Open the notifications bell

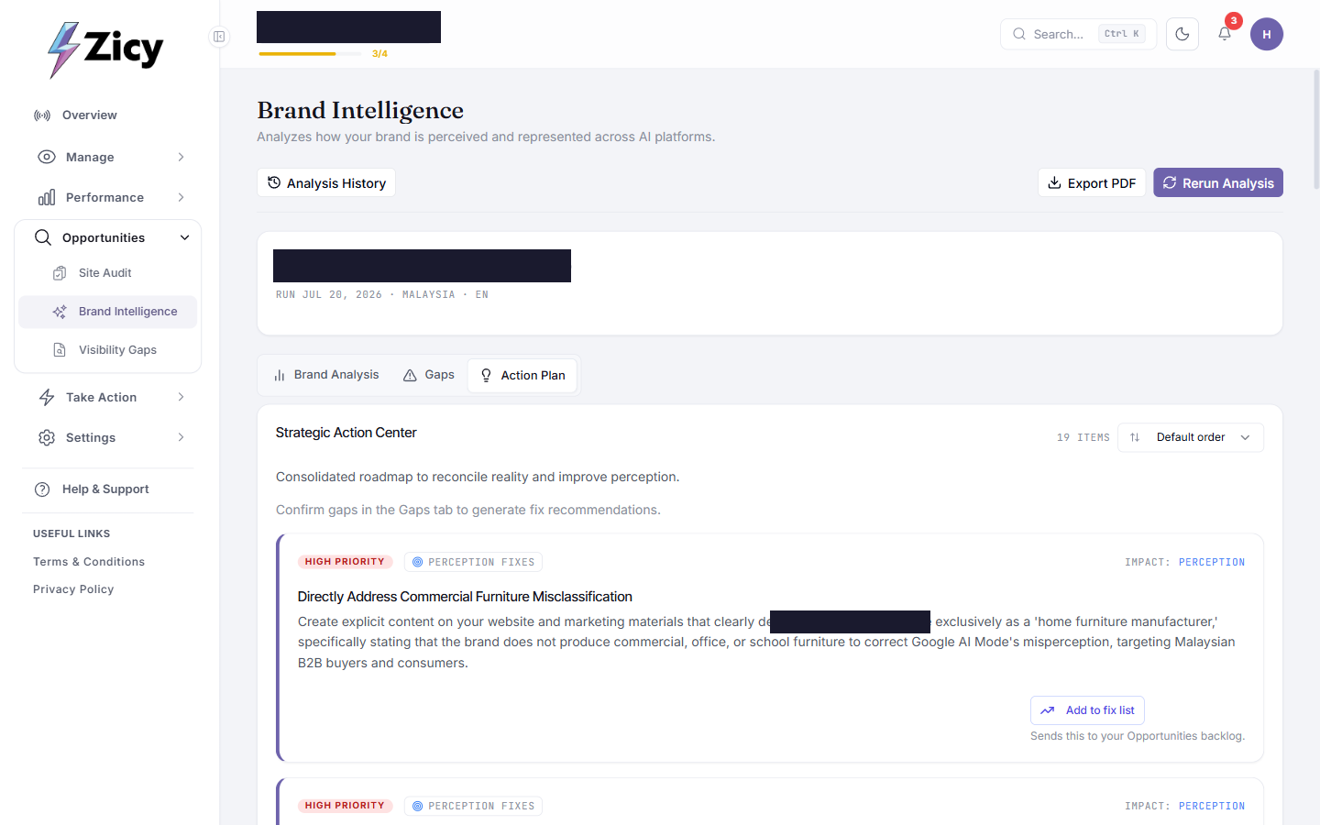pos(1225,34)
